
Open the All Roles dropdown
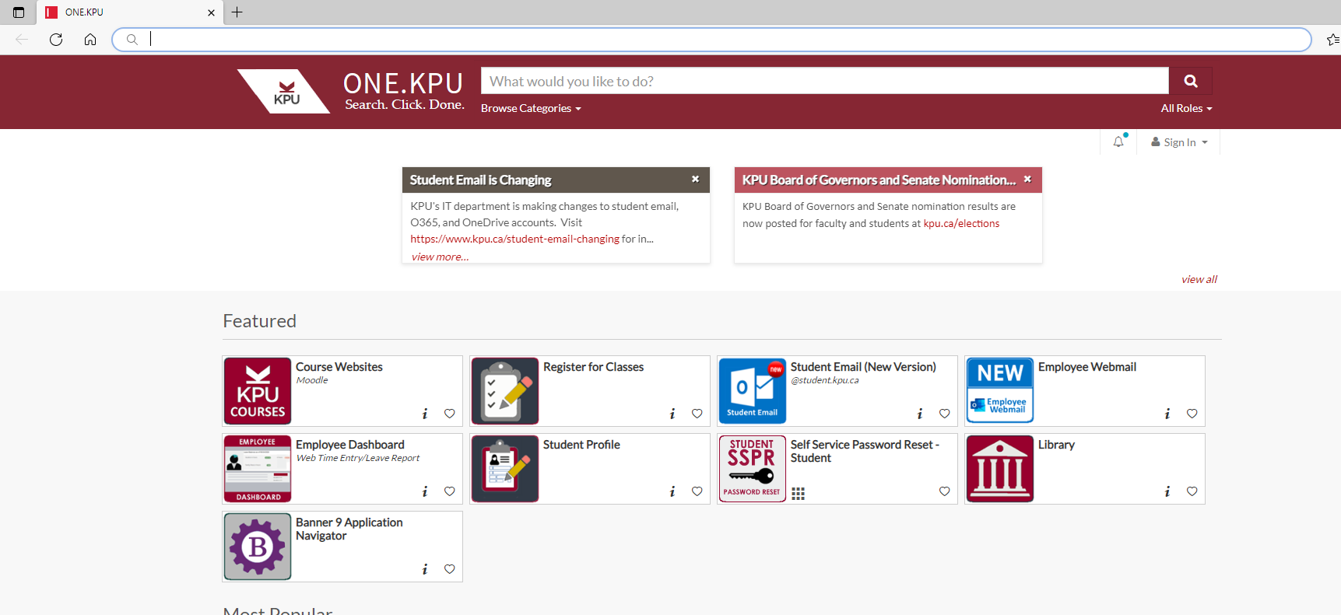tap(1186, 109)
